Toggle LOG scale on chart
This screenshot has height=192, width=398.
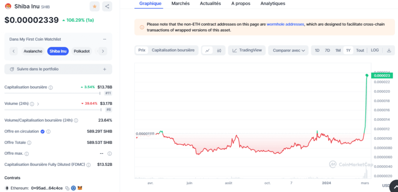point(375,50)
